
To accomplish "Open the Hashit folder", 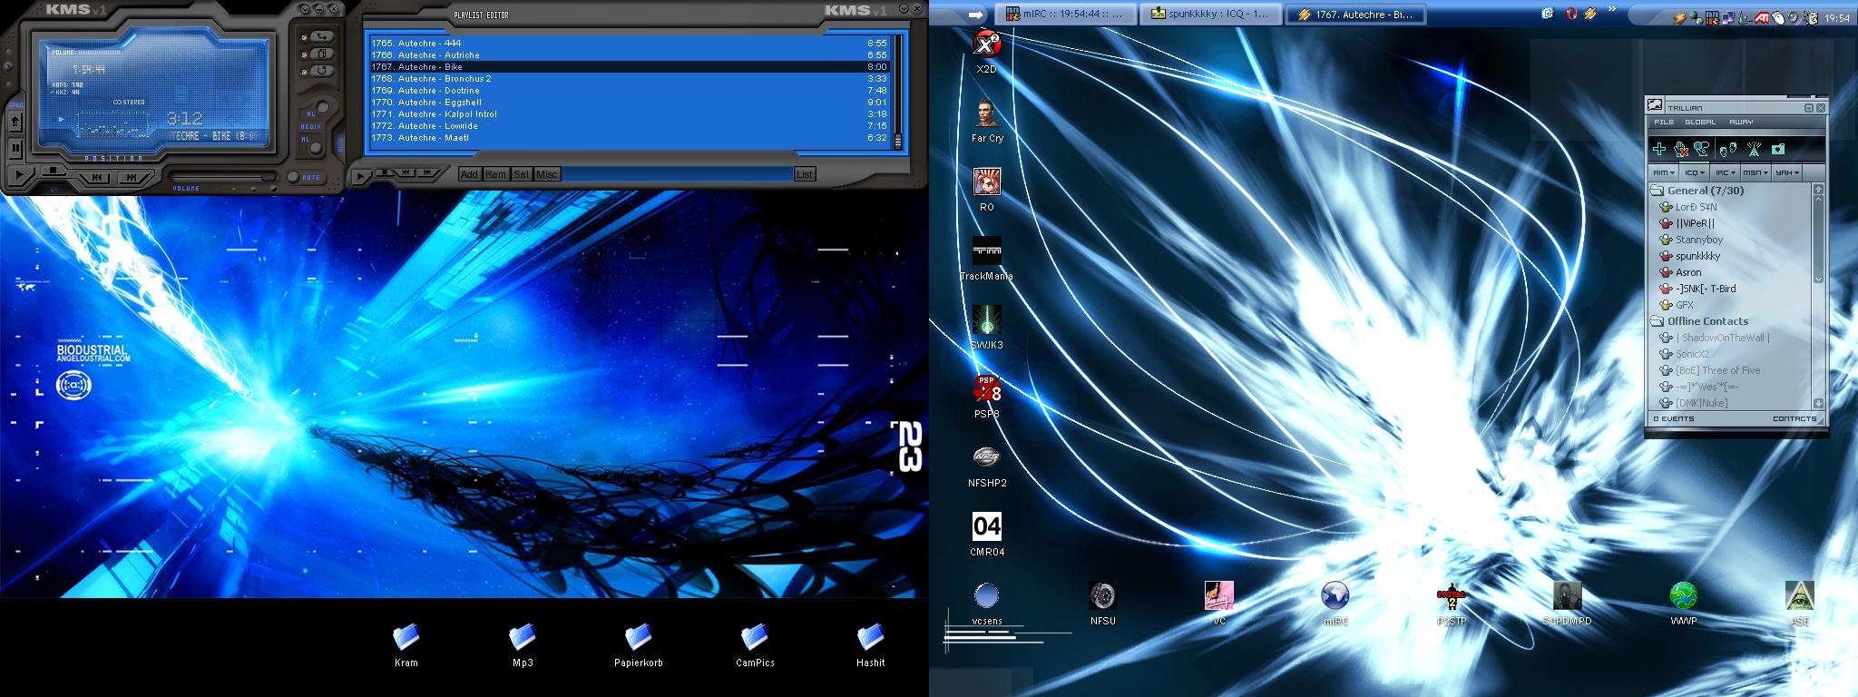I will tap(870, 645).
